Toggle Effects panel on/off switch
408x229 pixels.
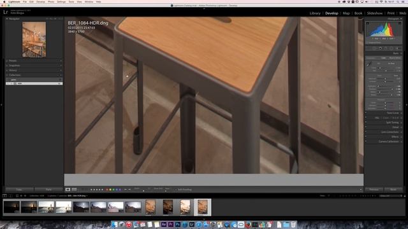[366, 137]
